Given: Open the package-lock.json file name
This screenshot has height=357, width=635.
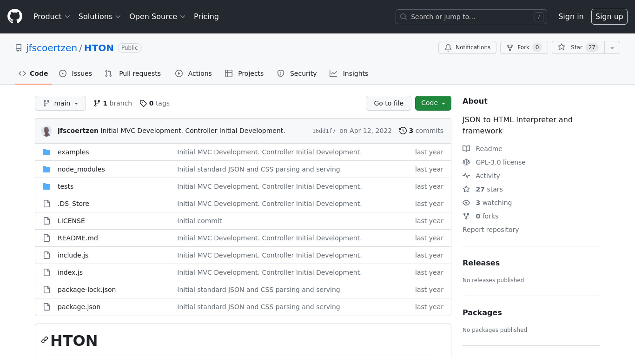Looking at the screenshot, I should pyautogui.click(x=86, y=290).
